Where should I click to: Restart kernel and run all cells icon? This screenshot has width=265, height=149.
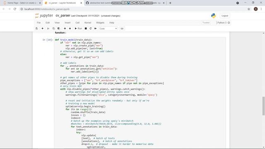[96, 29]
